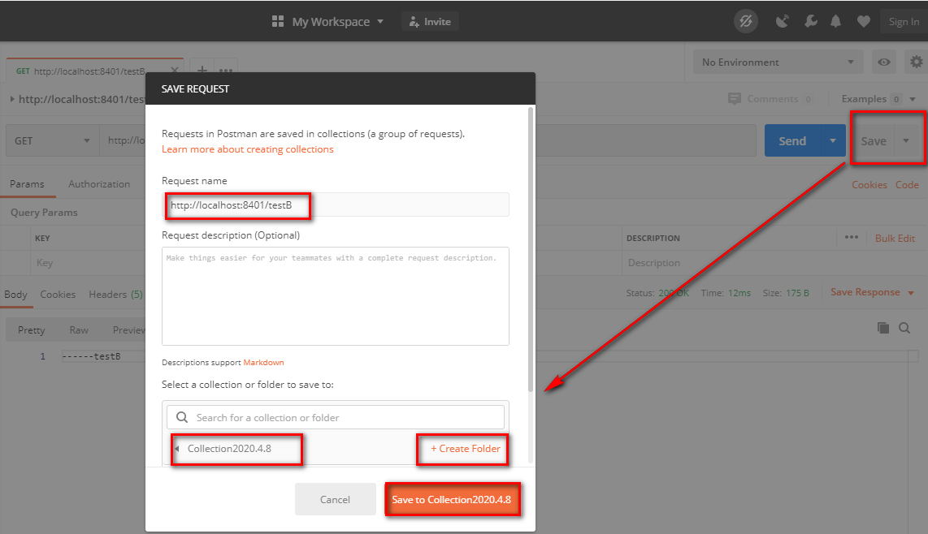Click Learn more about creating collections

coord(247,149)
